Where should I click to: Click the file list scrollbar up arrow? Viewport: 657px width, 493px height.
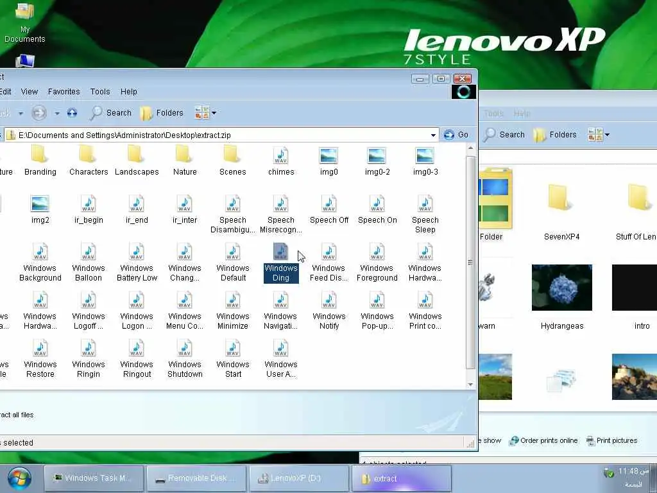click(470, 148)
